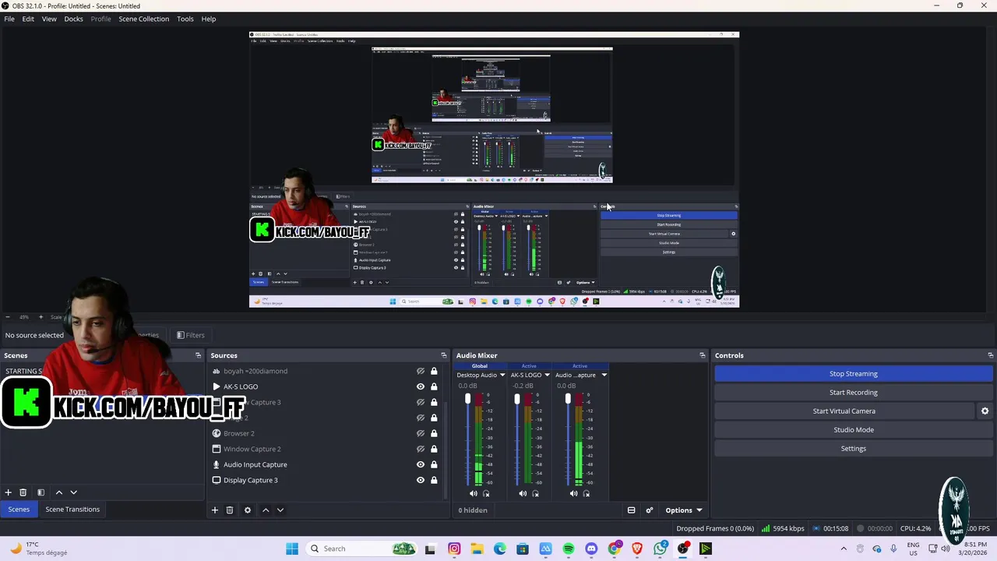
Task: Open the File menu
Action: (9, 19)
